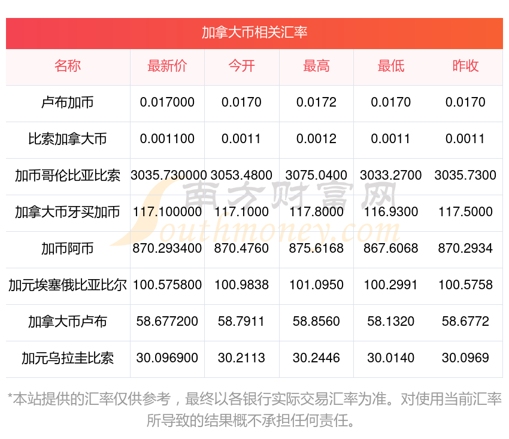Click the 比索加拿大币 row name

click(68, 139)
